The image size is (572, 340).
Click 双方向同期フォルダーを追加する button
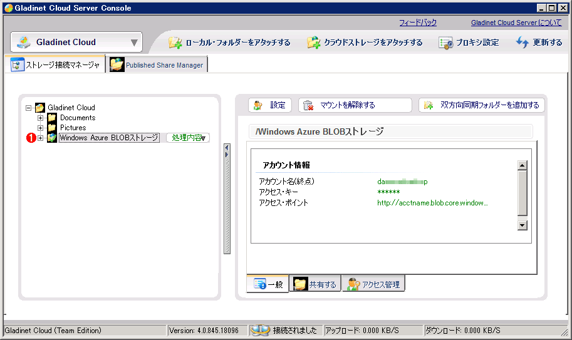482,105
